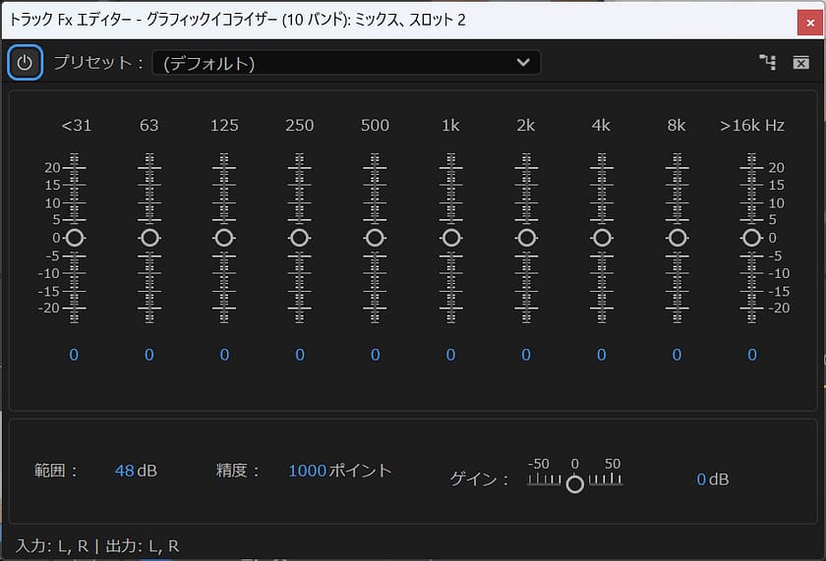
Task: Click the 1k band slider knob
Action: [x=450, y=238]
